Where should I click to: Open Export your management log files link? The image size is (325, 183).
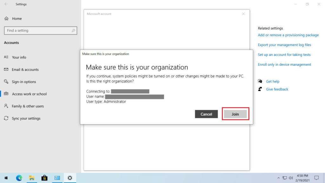coord(284,45)
